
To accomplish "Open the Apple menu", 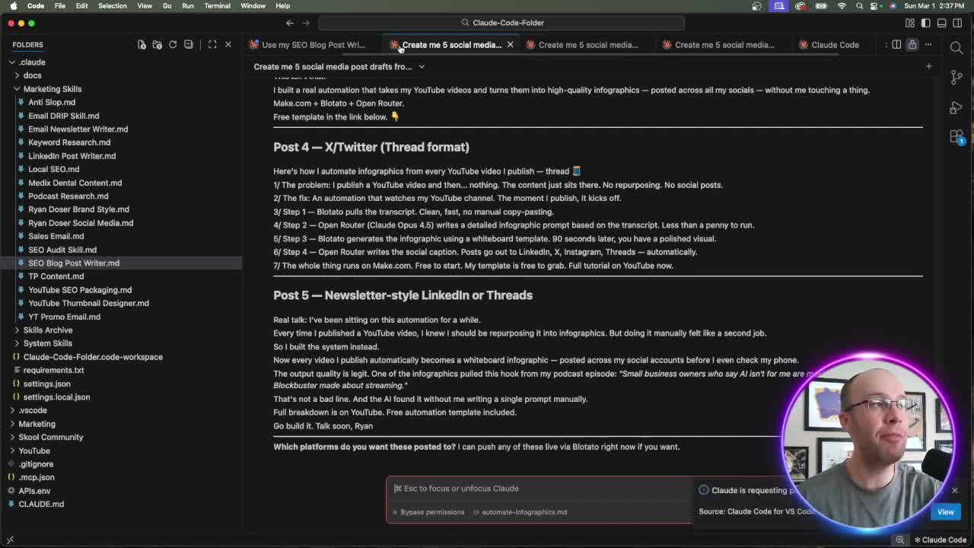I will tap(13, 5).
